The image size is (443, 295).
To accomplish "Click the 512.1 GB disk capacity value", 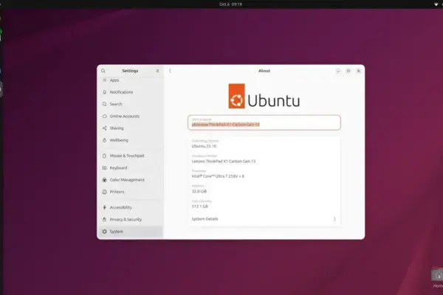I will point(200,206).
